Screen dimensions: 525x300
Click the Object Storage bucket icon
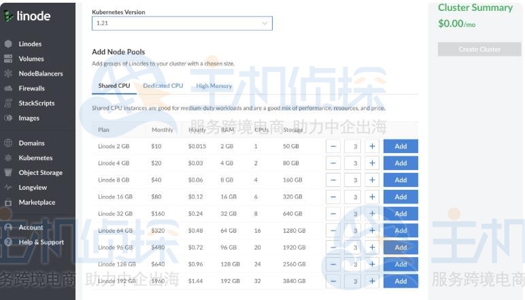8,172
